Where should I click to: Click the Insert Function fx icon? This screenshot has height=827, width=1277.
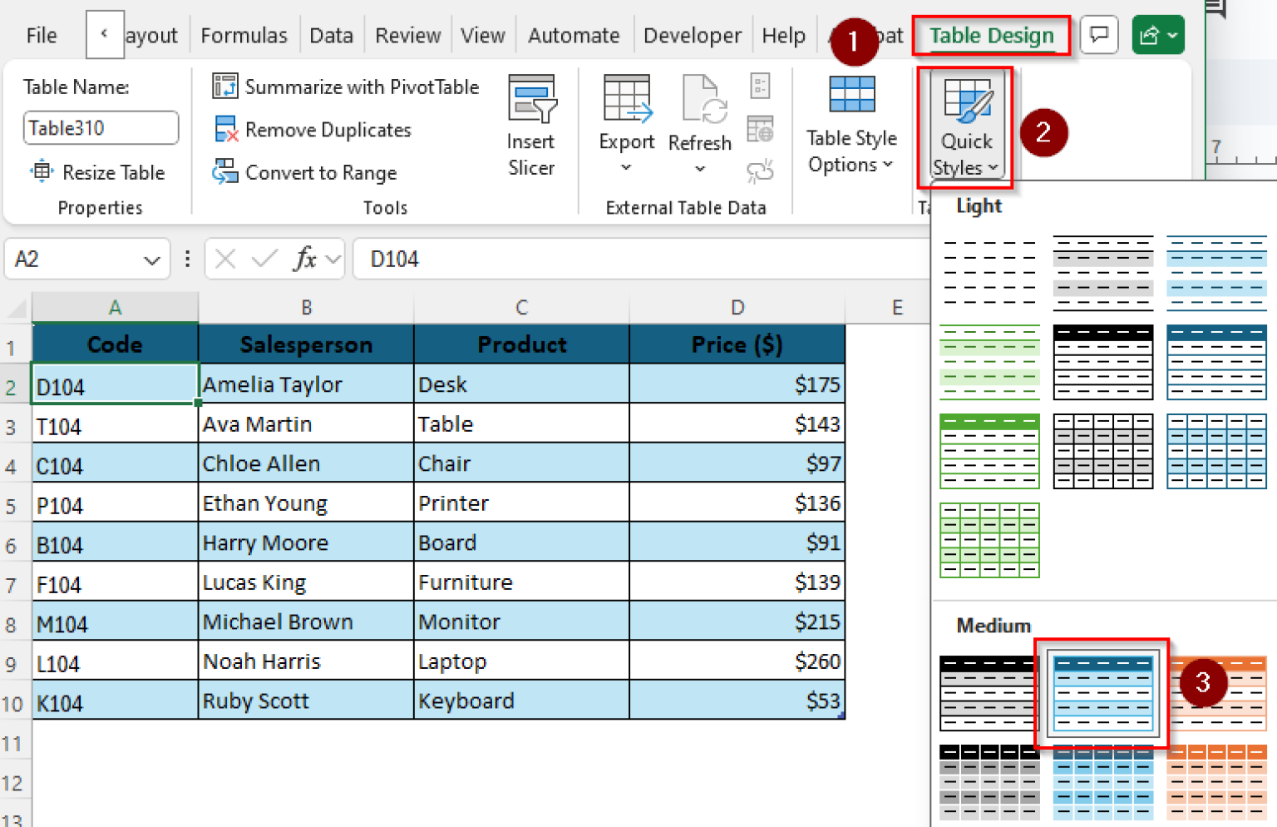[306, 259]
